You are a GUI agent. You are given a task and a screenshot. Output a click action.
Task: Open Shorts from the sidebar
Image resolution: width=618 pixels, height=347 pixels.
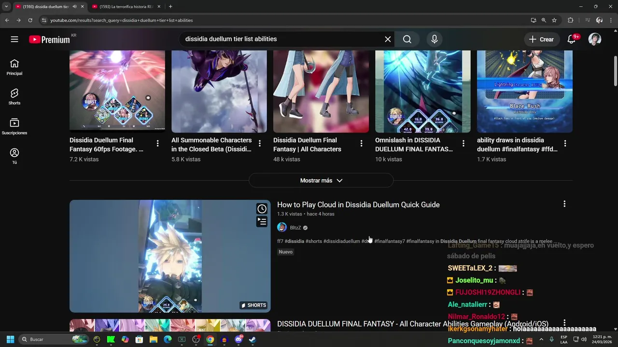coord(14,97)
